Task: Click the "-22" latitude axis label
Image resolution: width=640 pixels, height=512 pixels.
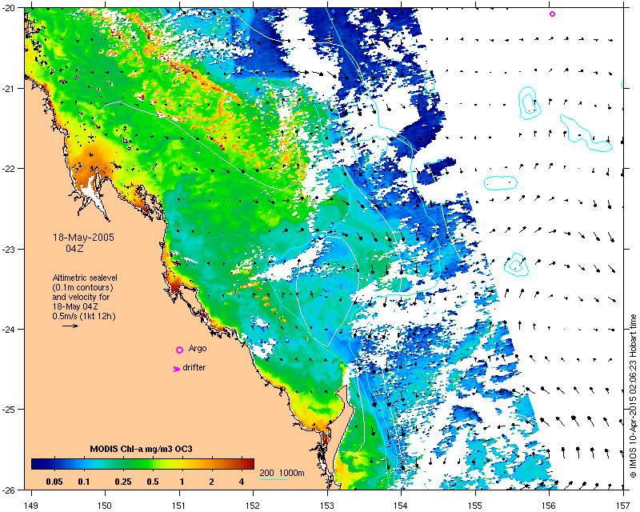Action: 8,169
